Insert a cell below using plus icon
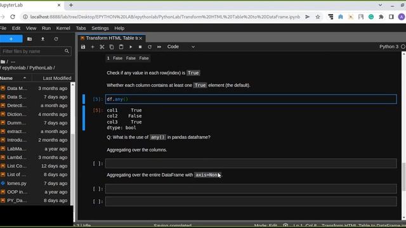 (x=93, y=47)
